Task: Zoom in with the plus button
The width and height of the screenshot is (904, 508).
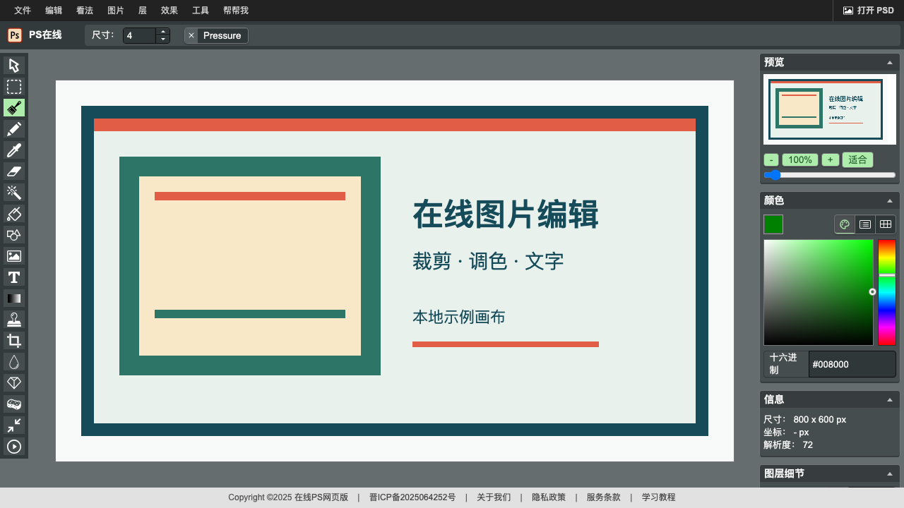Action: coord(831,159)
